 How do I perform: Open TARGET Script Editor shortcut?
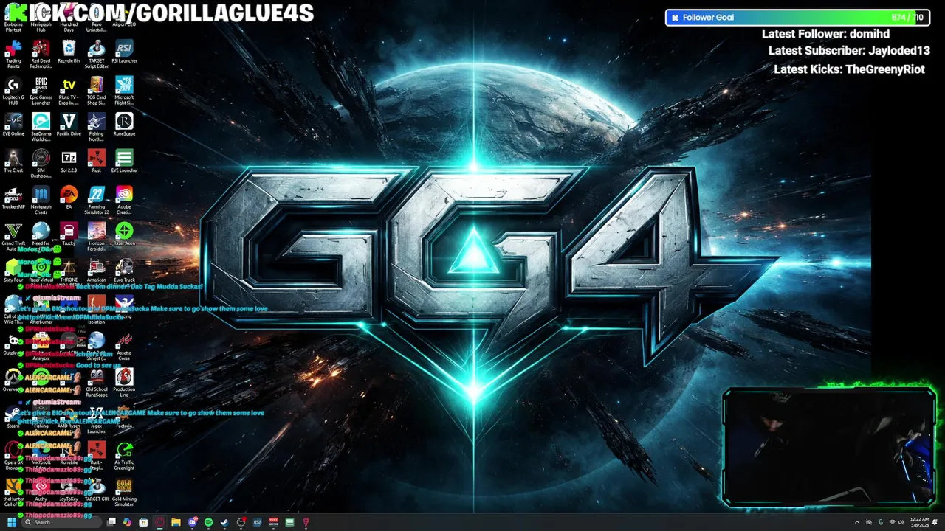click(x=96, y=52)
